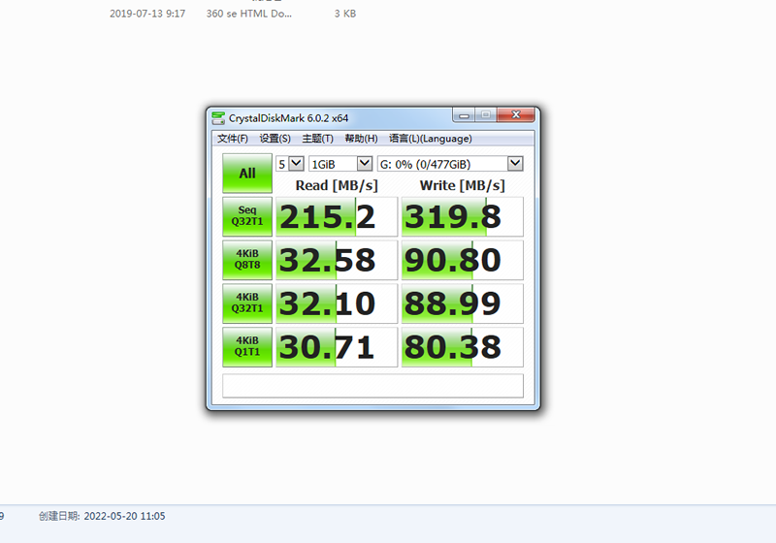
Task: Close the CrystalDiskMark window
Action: 516,115
